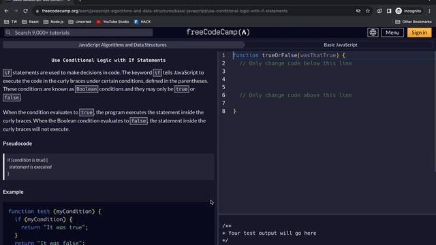Open the Chrome three-dot menu
This screenshot has width=436, height=245.
click(429, 11)
